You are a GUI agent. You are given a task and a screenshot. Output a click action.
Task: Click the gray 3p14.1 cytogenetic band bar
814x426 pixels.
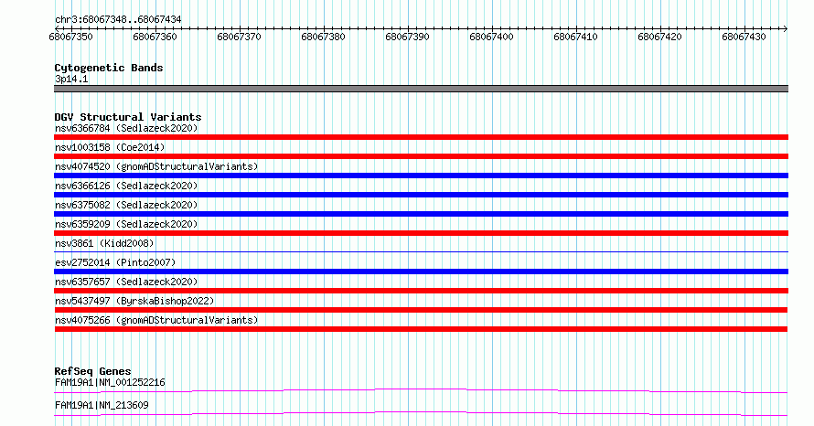click(421, 89)
